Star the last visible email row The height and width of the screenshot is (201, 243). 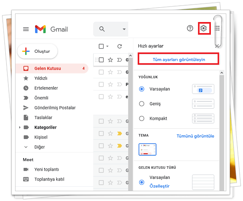pyautogui.click(x=110, y=183)
